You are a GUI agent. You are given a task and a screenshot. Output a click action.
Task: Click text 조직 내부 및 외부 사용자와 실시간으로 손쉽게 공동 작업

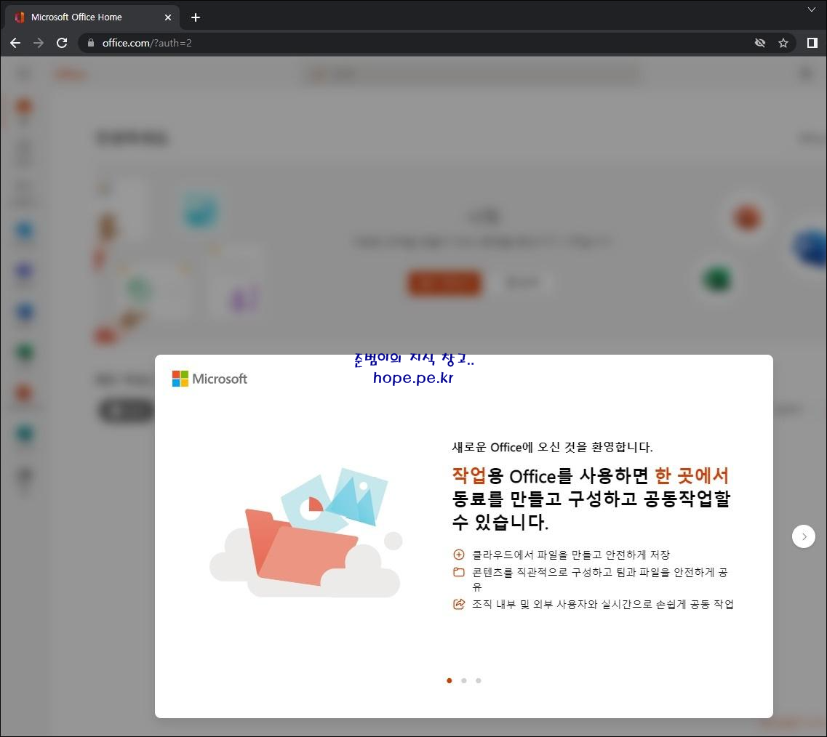(602, 604)
